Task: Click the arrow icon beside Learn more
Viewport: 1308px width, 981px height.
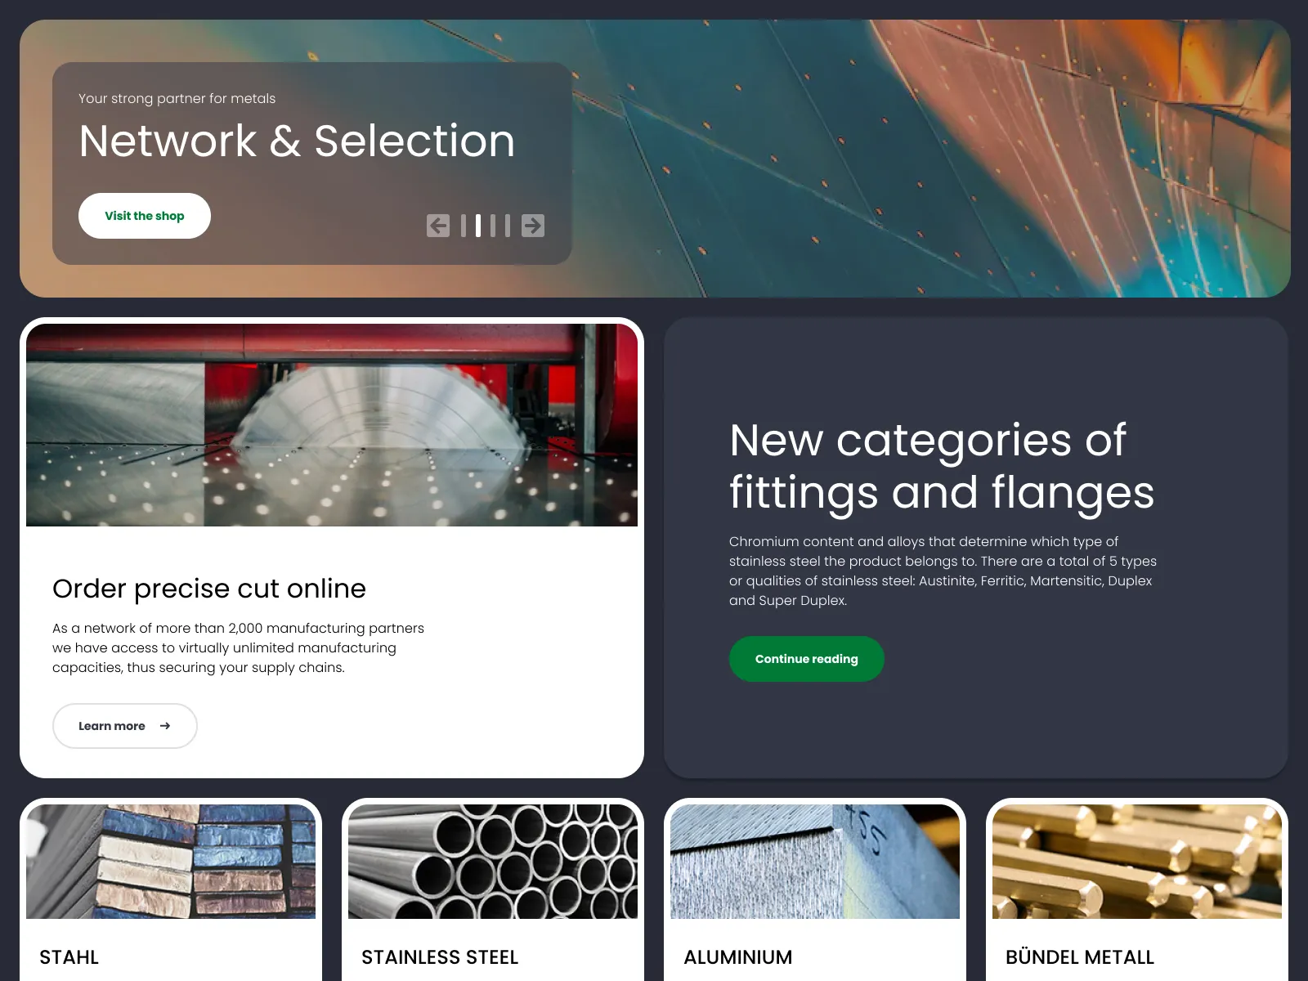Action: (x=165, y=726)
